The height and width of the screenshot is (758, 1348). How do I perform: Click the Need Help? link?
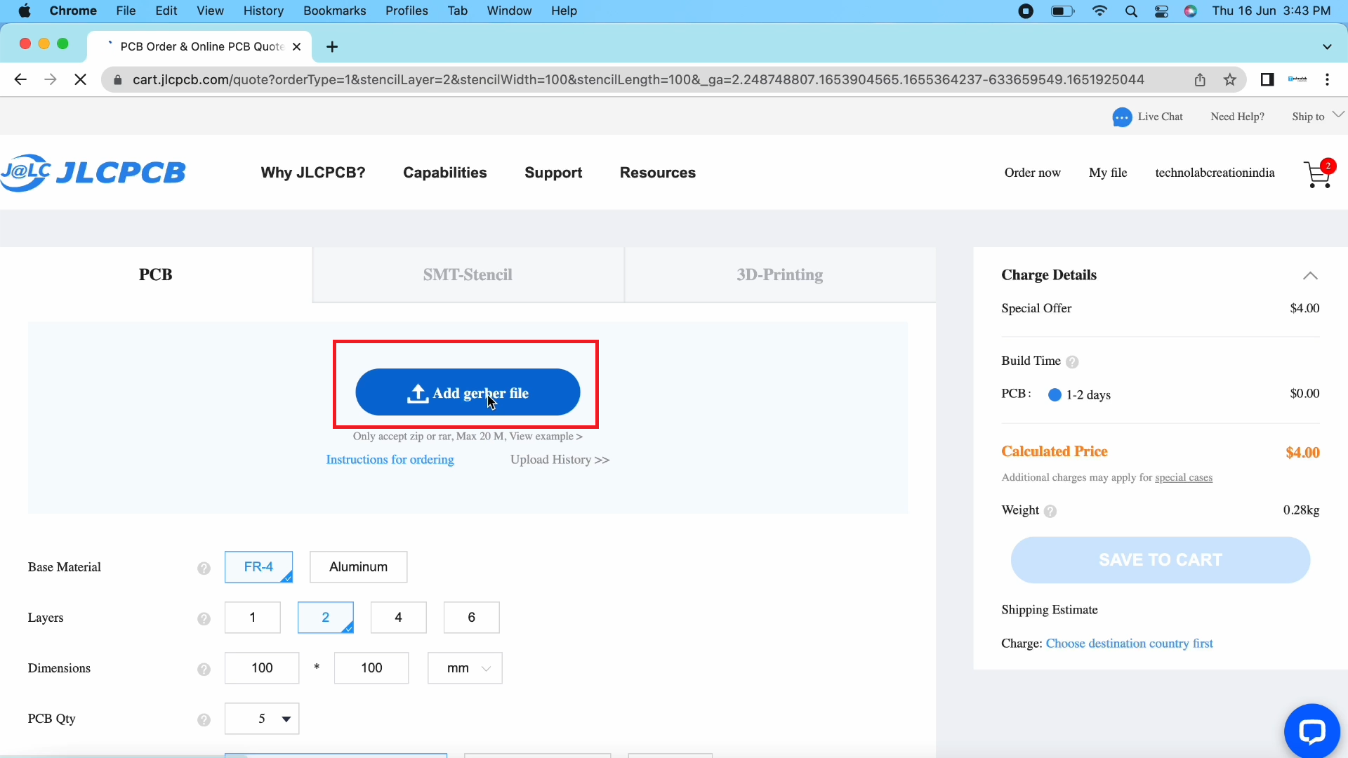(x=1238, y=117)
